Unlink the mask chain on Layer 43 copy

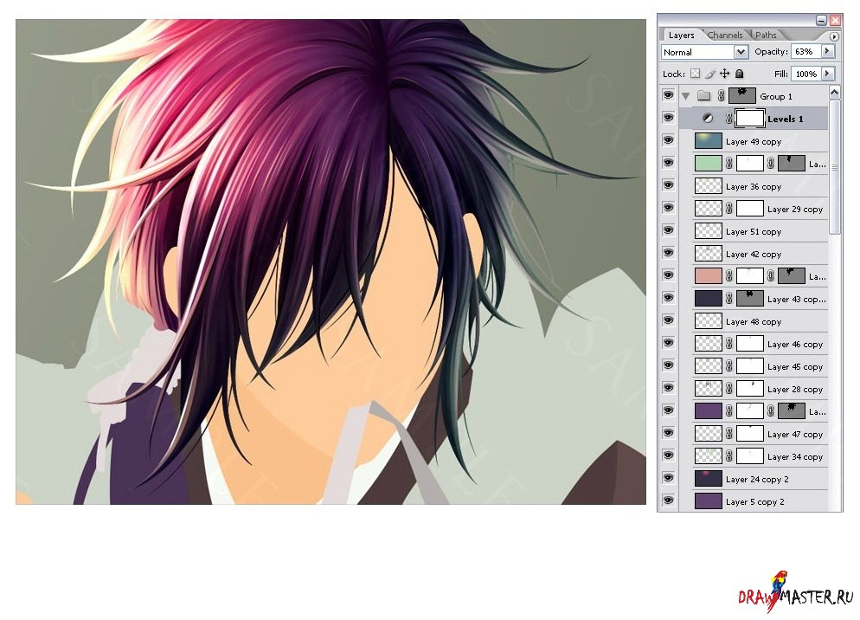[728, 299]
